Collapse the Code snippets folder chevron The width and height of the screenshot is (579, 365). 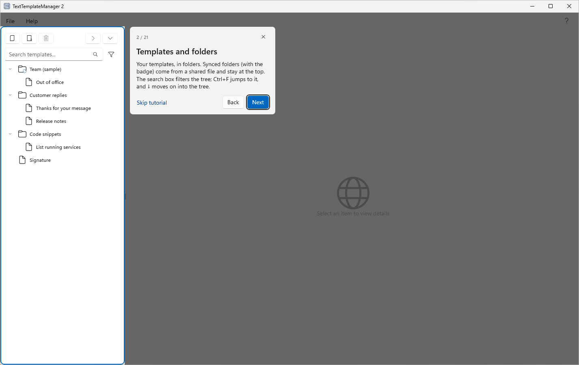pyautogui.click(x=10, y=134)
